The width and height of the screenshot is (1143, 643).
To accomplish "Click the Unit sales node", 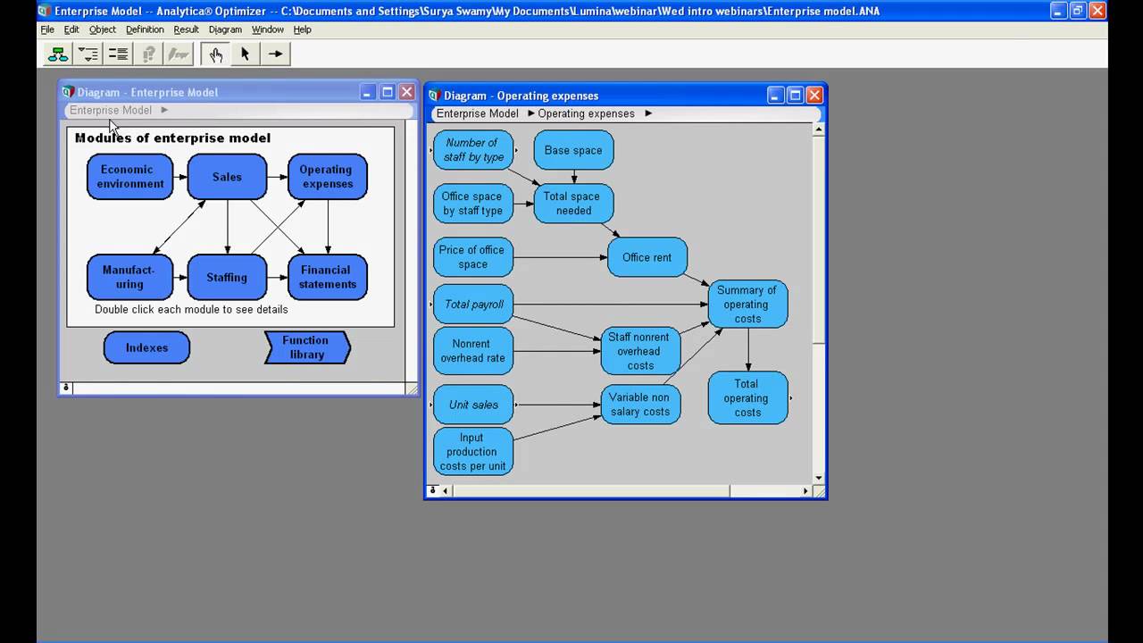I will [x=473, y=405].
